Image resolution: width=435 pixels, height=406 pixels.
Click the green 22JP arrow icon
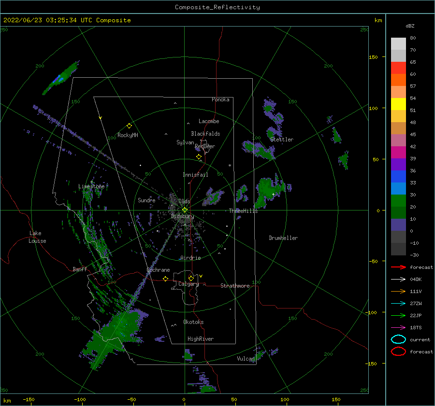pyautogui.click(x=398, y=315)
